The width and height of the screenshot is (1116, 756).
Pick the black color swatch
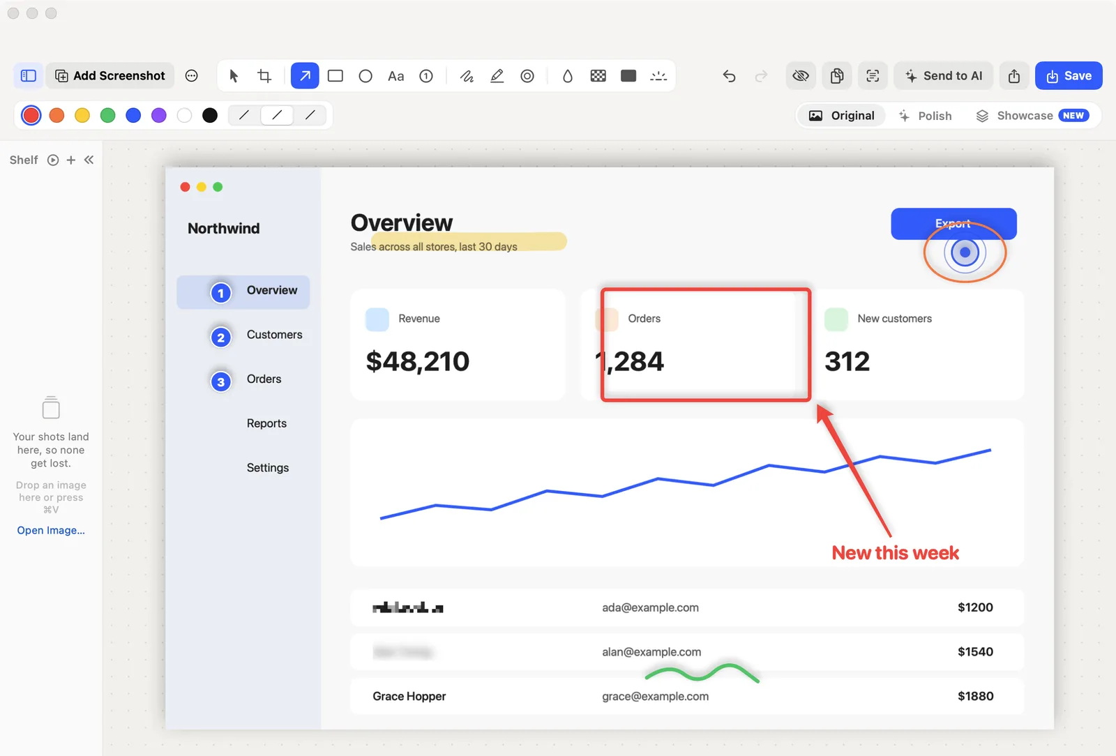coord(210,115)
